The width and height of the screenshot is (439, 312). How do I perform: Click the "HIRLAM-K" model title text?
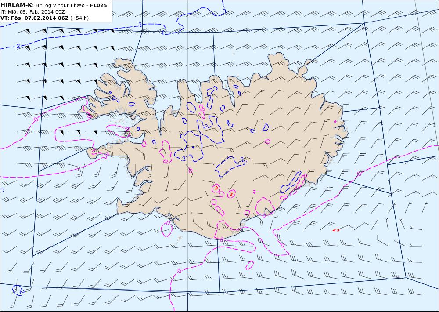[x=16, y=5]
